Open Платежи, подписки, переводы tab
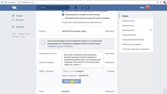Image resolution: width=167 pixels, height=94 pixels. click(136, 49)
